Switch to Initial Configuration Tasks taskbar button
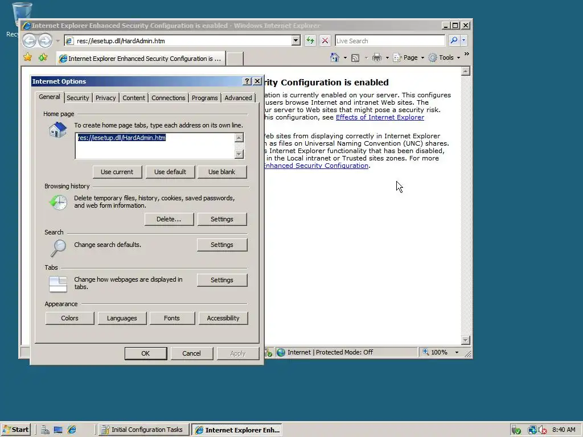 [143, 430]
